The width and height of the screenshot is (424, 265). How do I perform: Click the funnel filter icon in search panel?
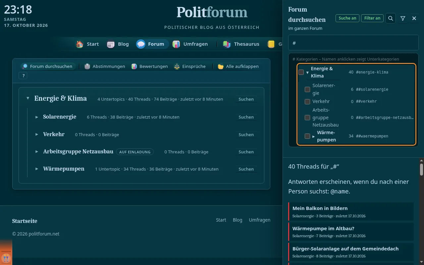click(403, 18)
